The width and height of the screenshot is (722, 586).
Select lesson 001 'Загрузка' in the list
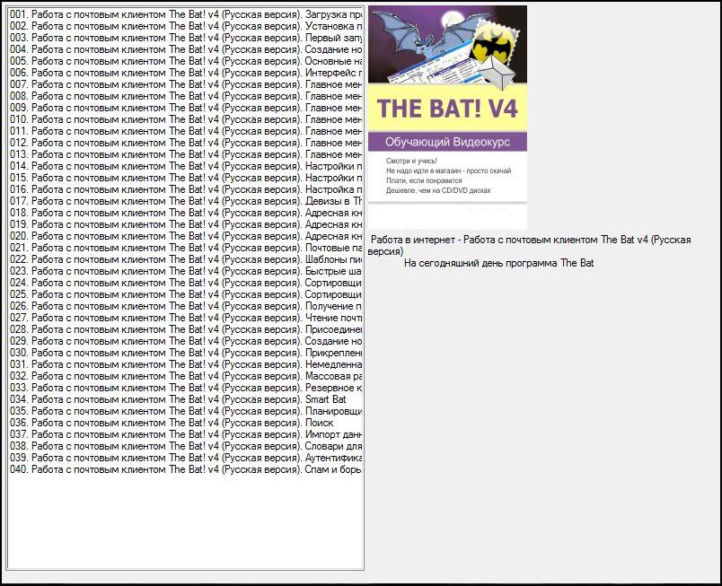(186, 14)
